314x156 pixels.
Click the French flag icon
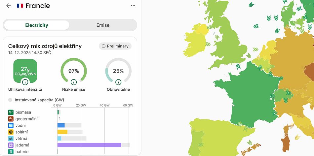click(20, 6)
